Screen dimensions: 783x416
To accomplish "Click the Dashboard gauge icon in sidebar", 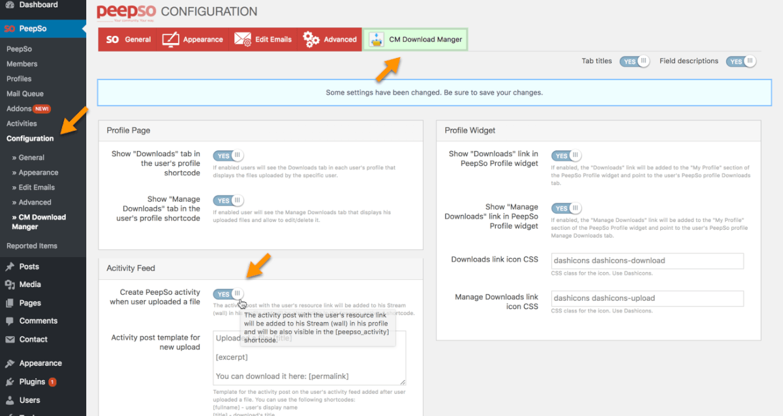I will point(10,5).
